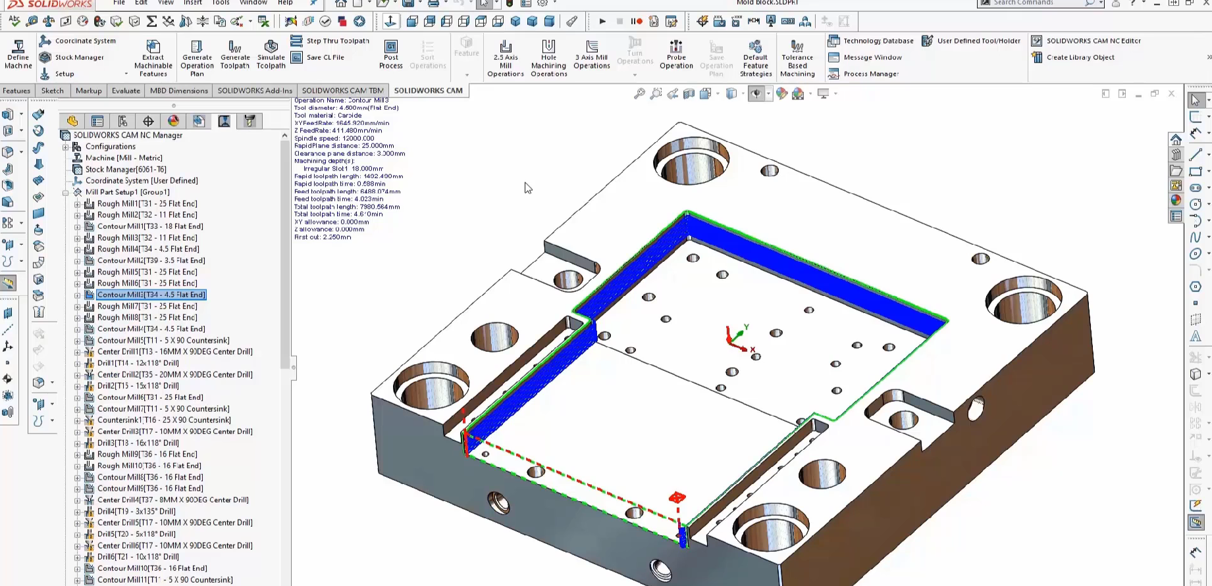Select Contour Mill3[T34 - 4.5 Flat End]
The height and width of the screenshot is (586, 1212).
point(151,295)
